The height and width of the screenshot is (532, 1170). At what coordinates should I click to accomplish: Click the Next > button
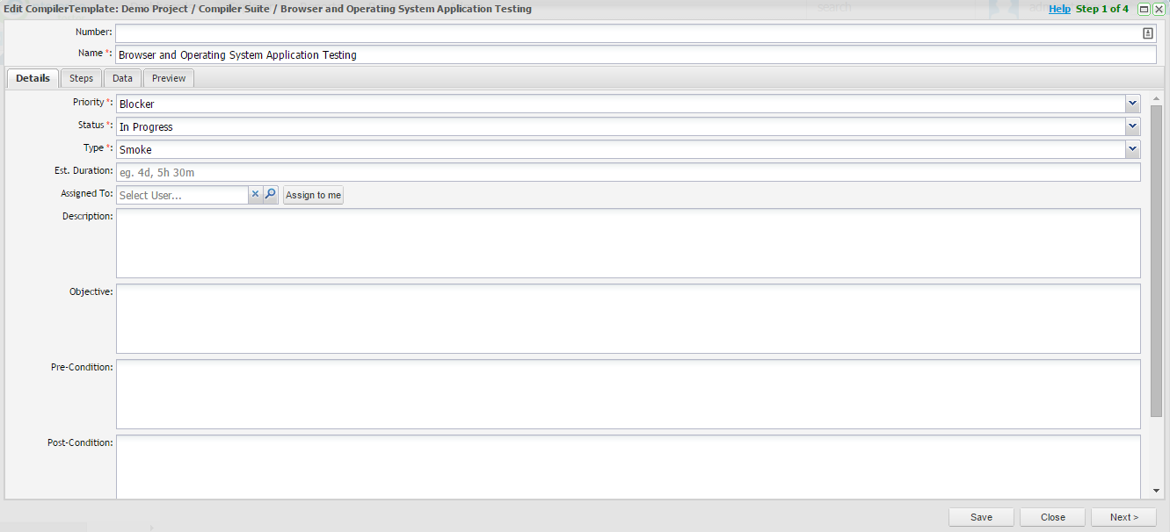[x=1123, y=517]
